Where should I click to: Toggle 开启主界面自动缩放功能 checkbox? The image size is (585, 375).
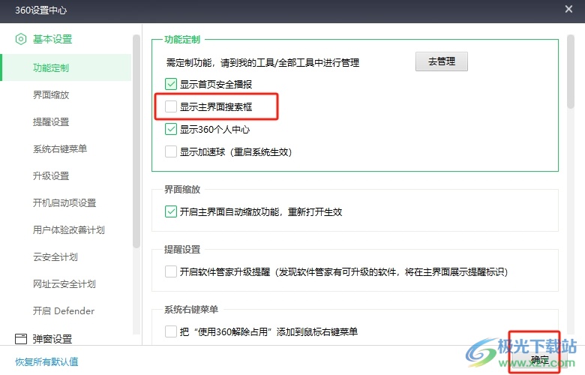[x=171, y=211]
